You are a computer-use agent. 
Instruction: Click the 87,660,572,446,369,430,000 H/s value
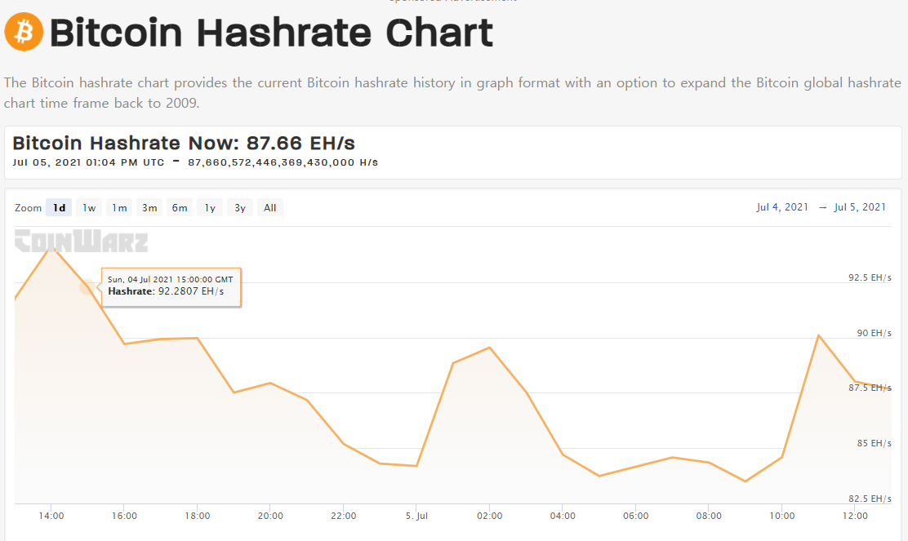click(283, 162)
